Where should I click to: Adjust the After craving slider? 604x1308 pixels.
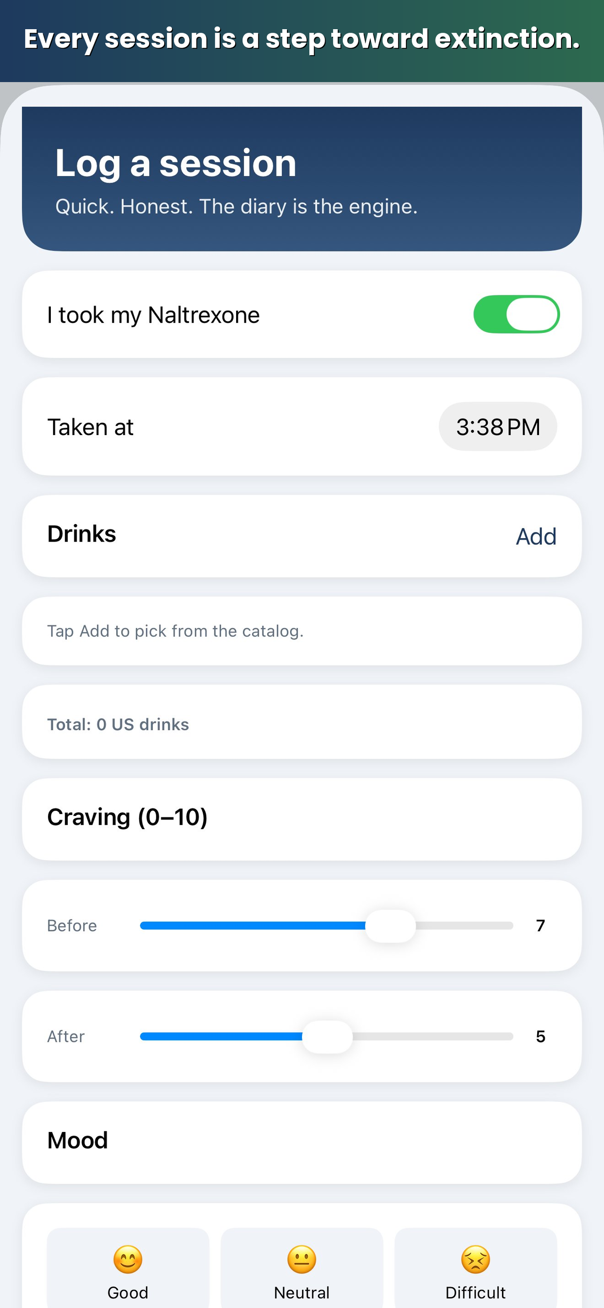(x=326, y=1036)
